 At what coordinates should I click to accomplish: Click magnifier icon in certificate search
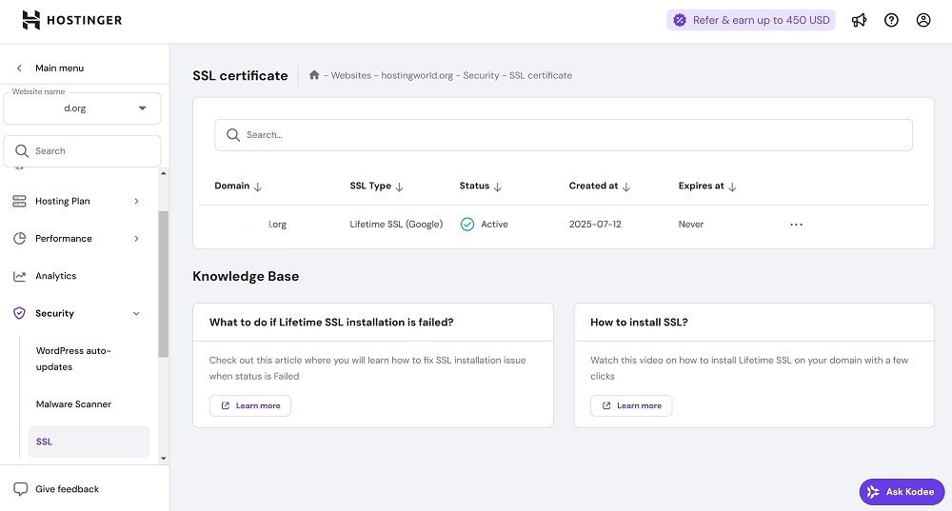pyautogui.click(x=233, y=135)
